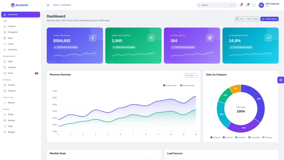Toggle the sidebar with hamburger menu icon
The image size is (284, 160).
point(48,5)
